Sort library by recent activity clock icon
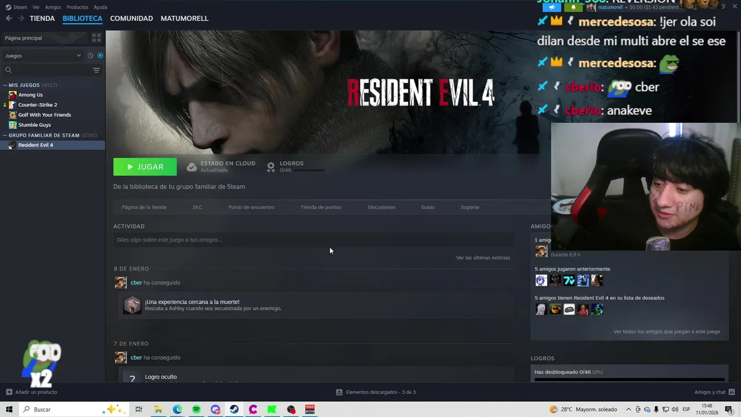 coord(90,56)
